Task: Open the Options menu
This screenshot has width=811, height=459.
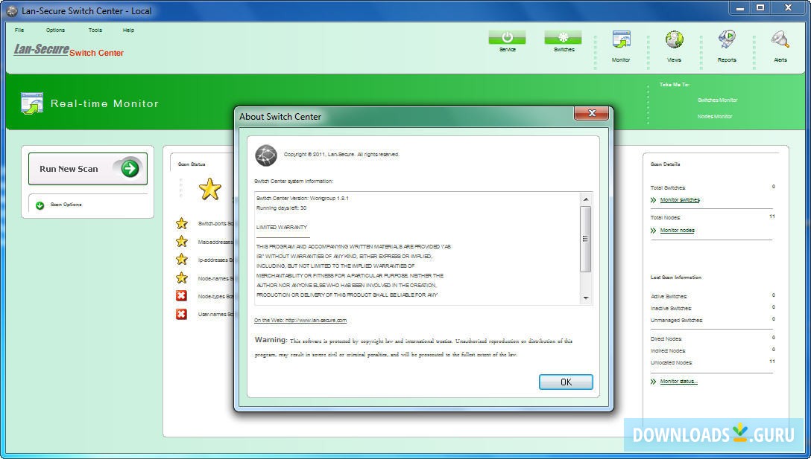Action: coord(55,30)
